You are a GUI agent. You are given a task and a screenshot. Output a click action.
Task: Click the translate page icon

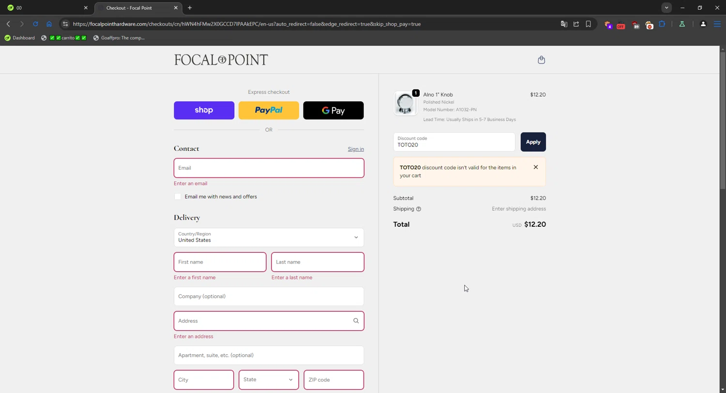coord(564,24)
